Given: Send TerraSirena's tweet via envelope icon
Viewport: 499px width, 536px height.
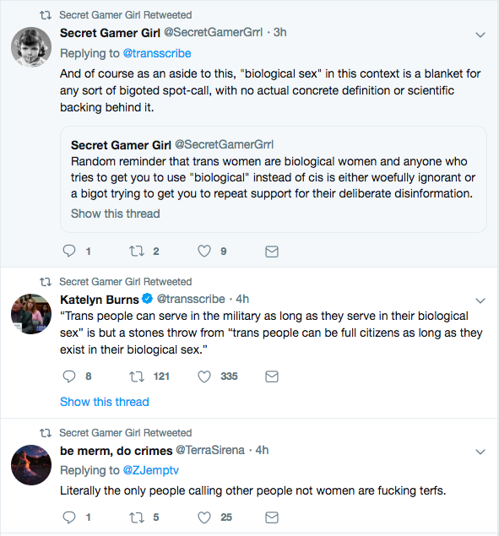Looking at the screenshot, I should 272,517.
